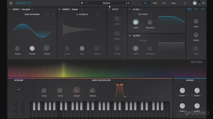This screenshot has width=213, height=119.
Task: Click the Engine 1 sine waveform display
Action: point(32,31)
